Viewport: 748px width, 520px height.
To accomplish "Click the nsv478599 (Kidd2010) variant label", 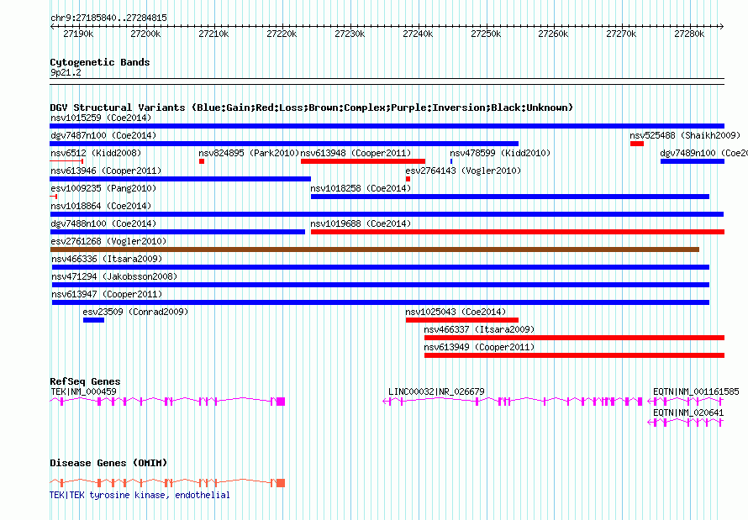I will pos(500,153).
